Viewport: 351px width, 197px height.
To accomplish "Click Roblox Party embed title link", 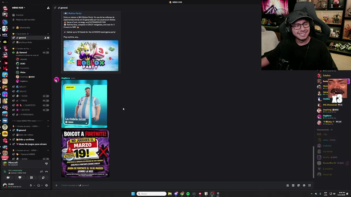I will [73, 13].
